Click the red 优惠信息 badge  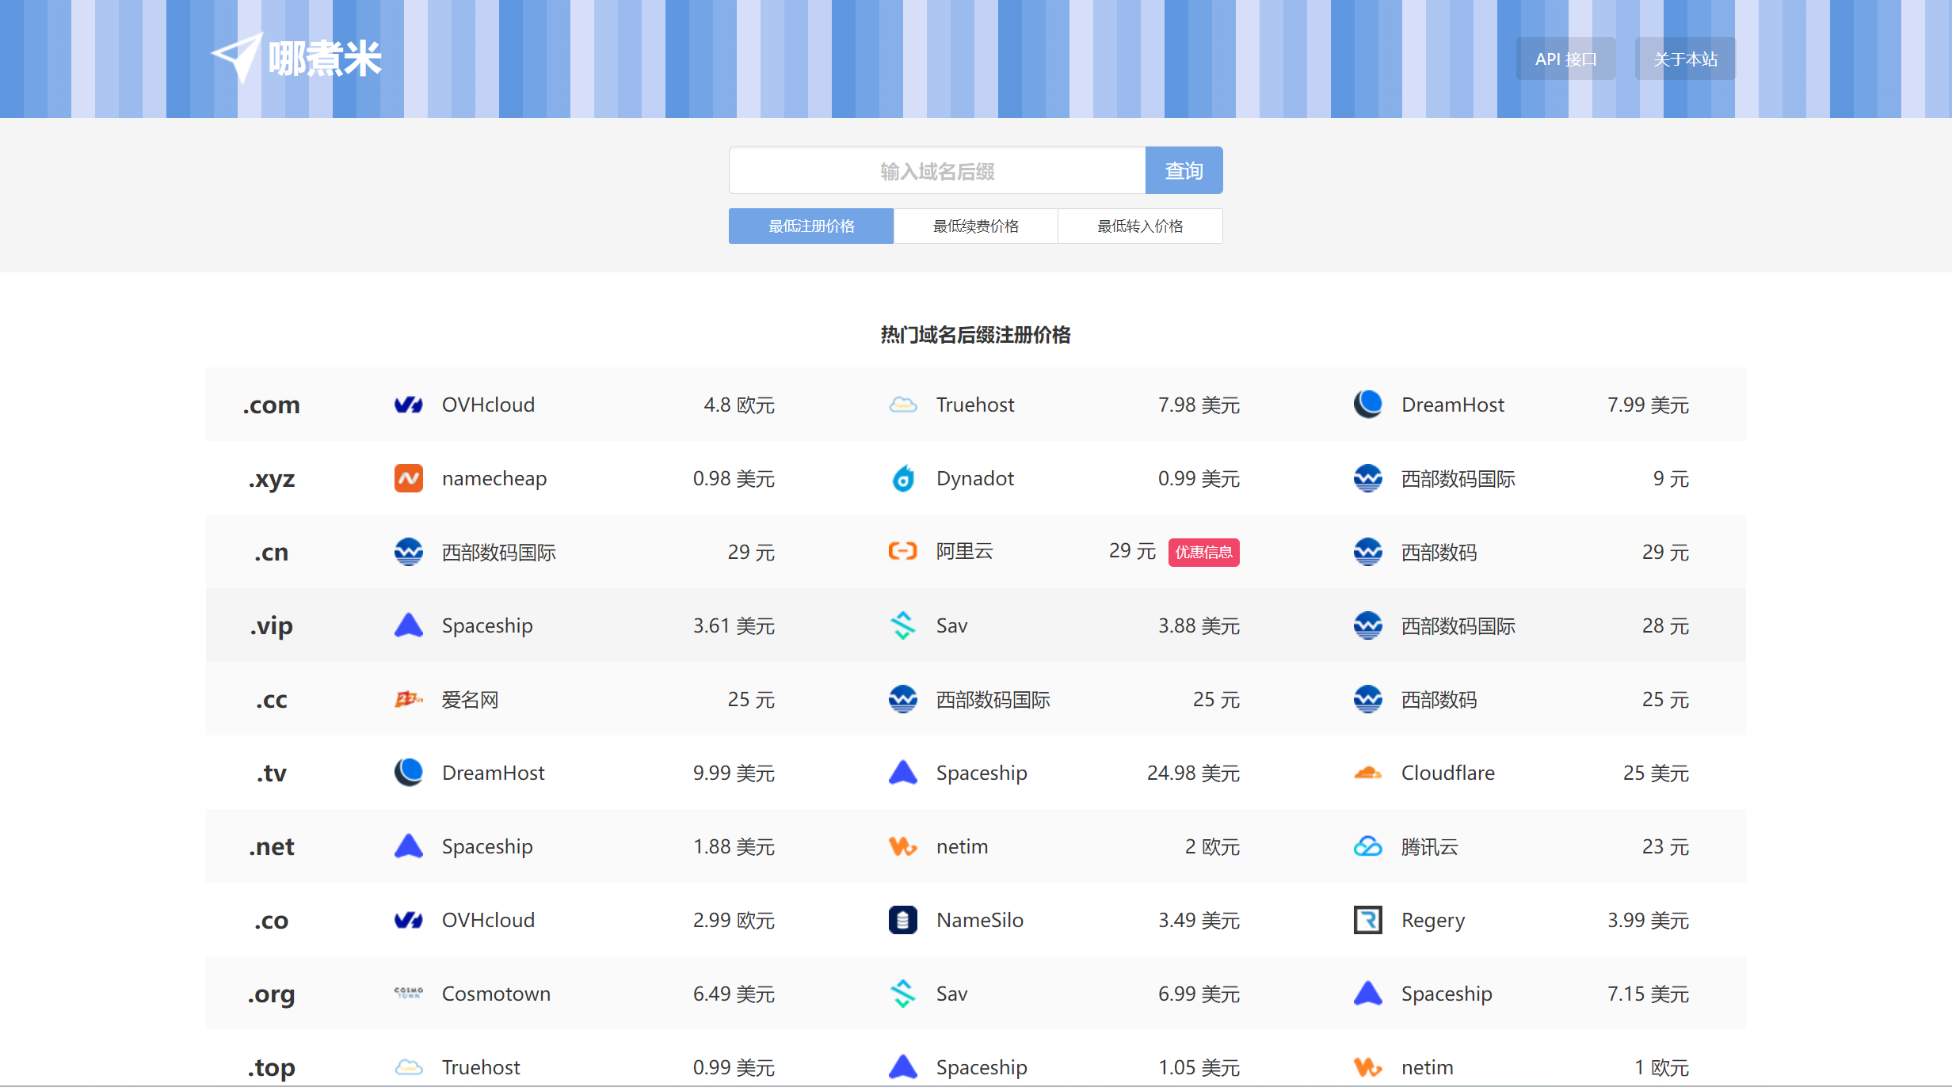[1203, 552]
